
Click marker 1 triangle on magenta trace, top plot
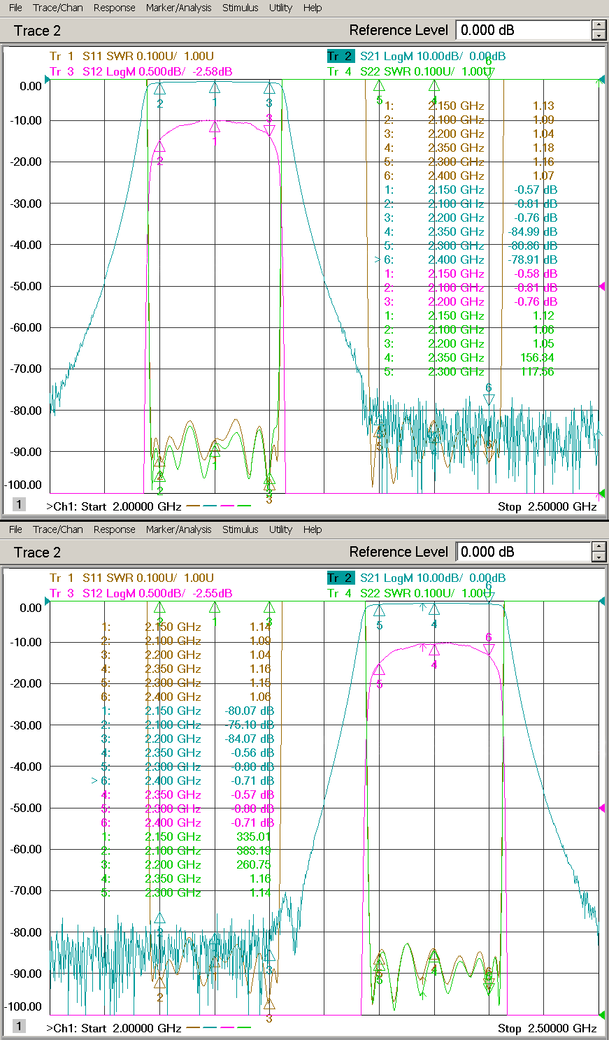[x=215, y=127]
